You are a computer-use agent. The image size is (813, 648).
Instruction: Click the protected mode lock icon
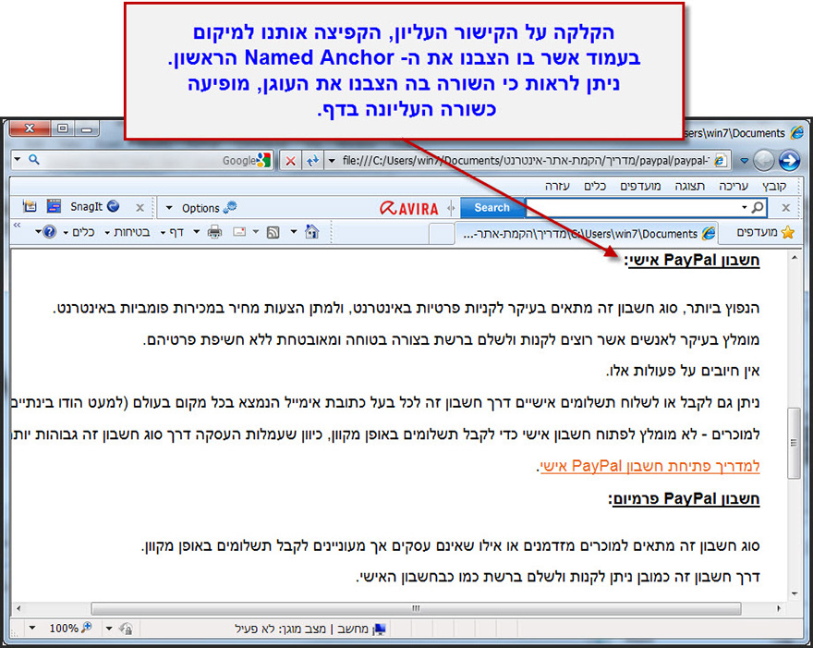[x=126, y=629]
